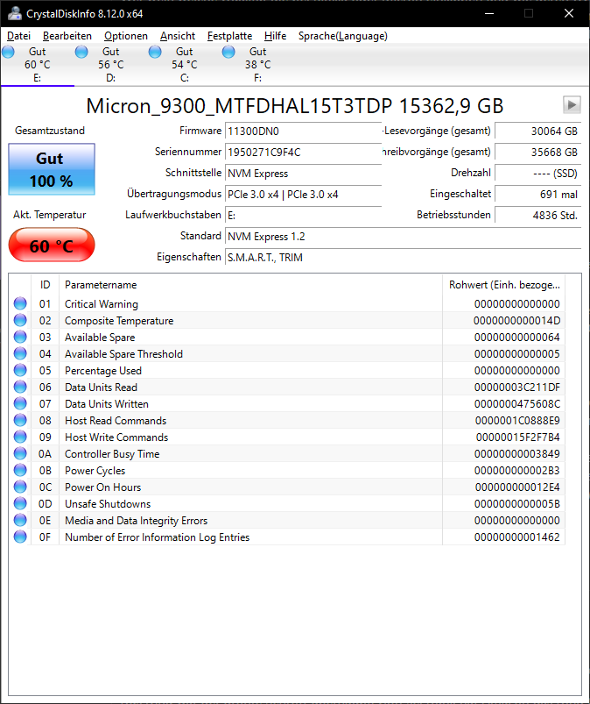Image resolution: width=590 pixels, height=704 pixels.
Task: Click raw value 00000003C211DF
Action: pyautogui.click(x=517, y=387)
